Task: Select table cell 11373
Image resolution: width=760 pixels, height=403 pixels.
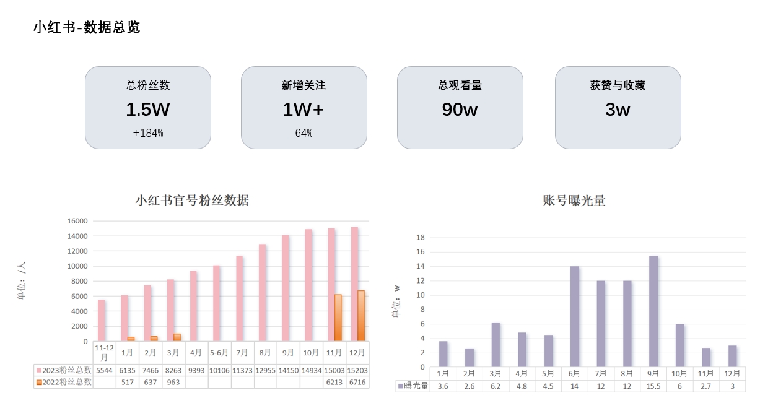Action: [242, 370]
